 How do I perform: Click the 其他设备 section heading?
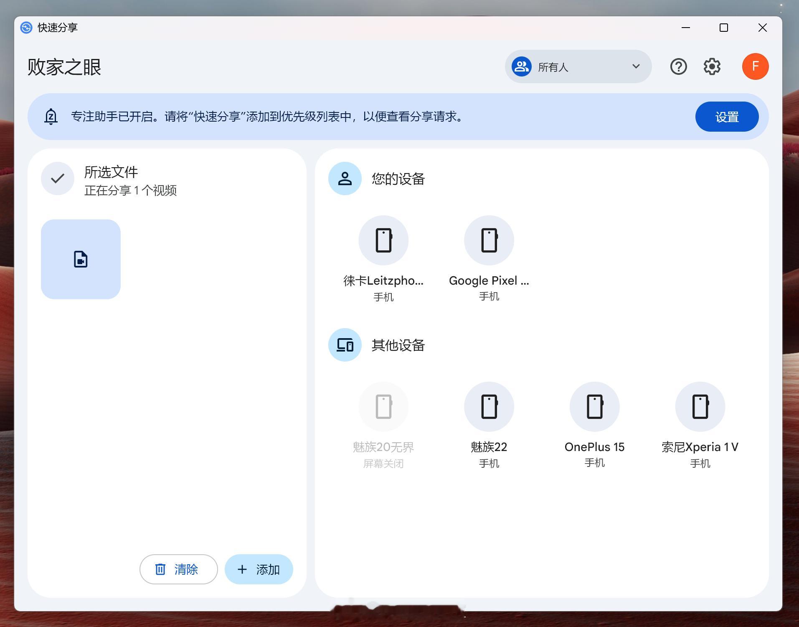[398, 345]
